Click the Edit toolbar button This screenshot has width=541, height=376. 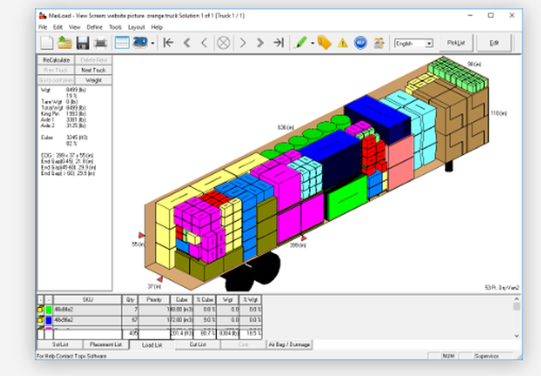point(494,43)
